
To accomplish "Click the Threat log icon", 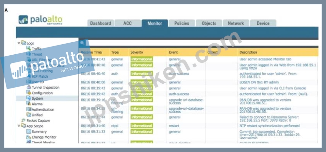I will (x=29, y=54).
